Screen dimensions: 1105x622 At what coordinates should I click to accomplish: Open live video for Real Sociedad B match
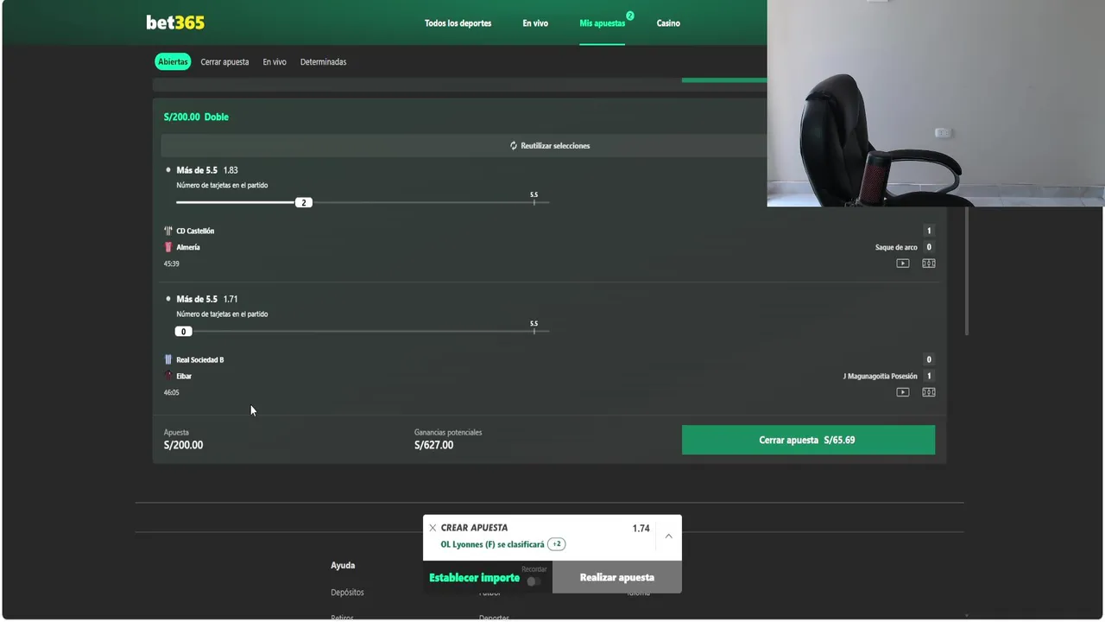903,392
